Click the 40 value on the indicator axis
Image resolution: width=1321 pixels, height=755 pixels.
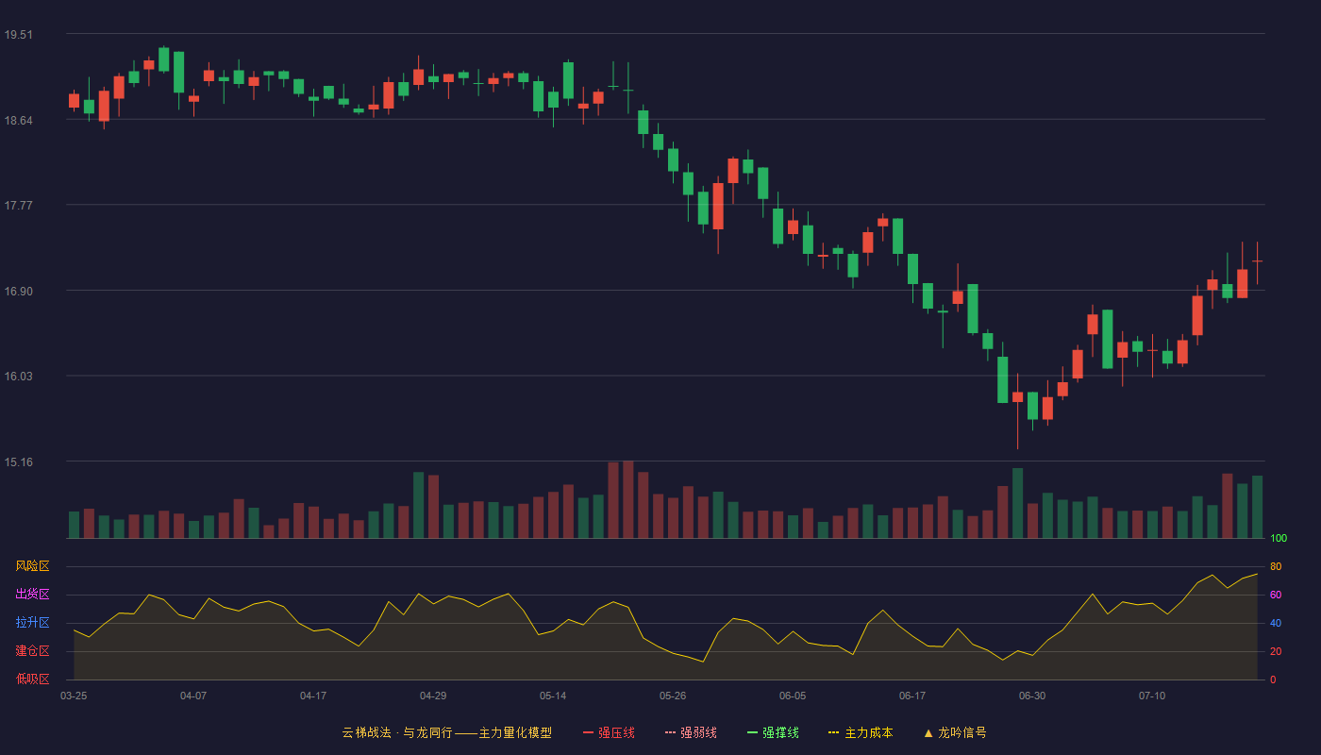pyautogui.click(x=1276, y=623)
